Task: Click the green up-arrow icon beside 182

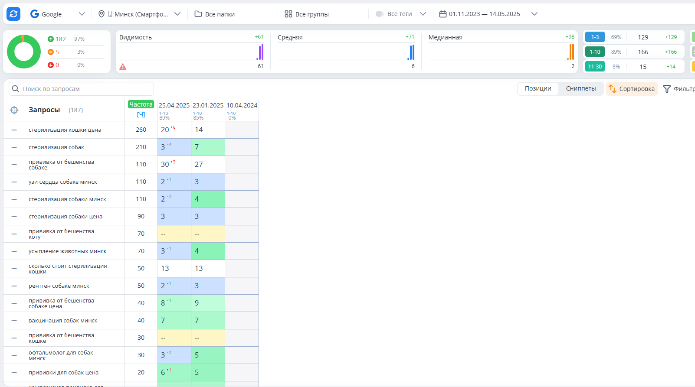Action: click(51, 39)
